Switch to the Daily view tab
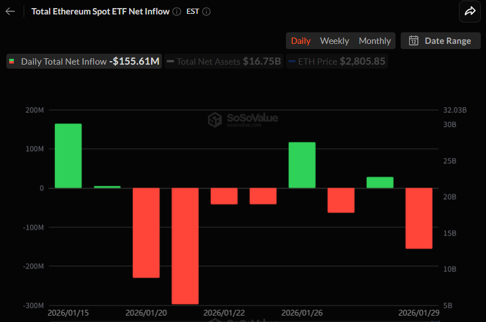Screen dimensions: 486x322 click(300, 40)
